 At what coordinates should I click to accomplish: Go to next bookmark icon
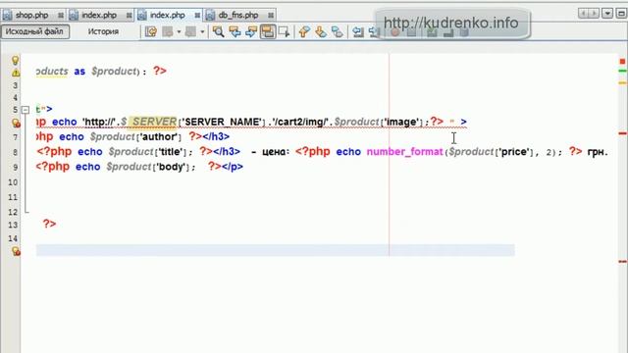(321, 31)
